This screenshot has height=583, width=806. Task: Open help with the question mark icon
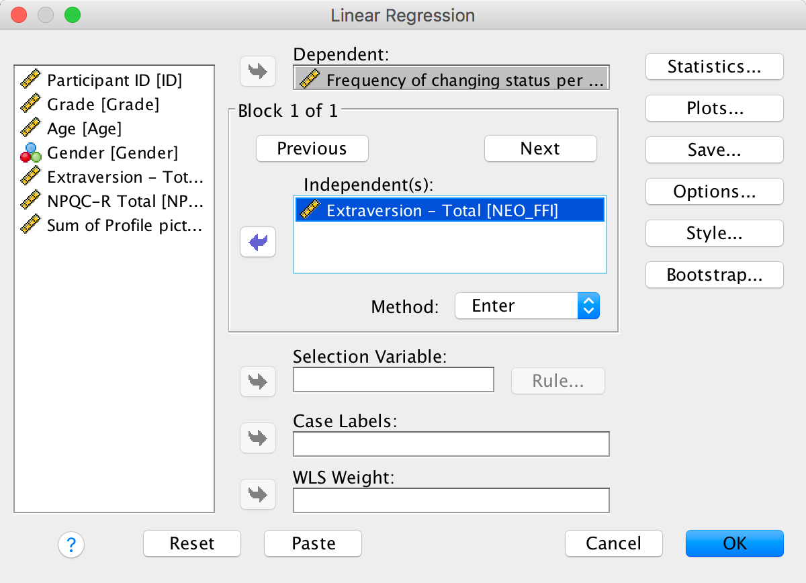click(71, 543)
